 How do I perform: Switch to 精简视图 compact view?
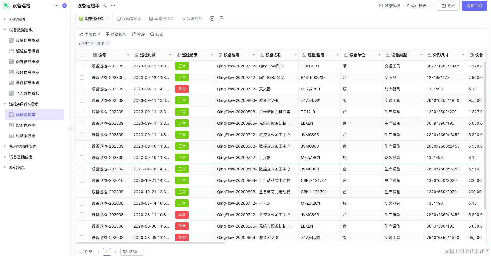click(116, 34)
